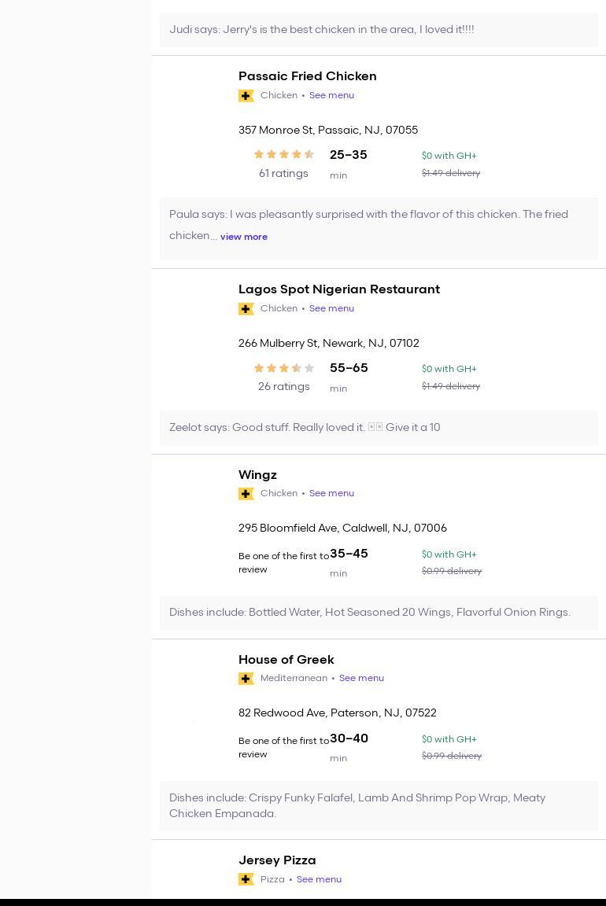Click GH+ badge icon for Jersey Pizza
This screenshot has width=606, height=906.
[x=246, y=879]
